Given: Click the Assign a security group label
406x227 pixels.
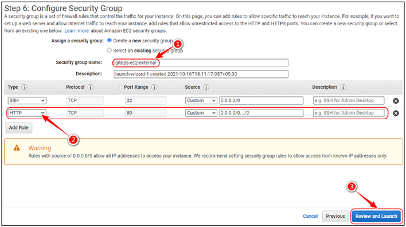Looking at the screenshot, I should (77, 41).
